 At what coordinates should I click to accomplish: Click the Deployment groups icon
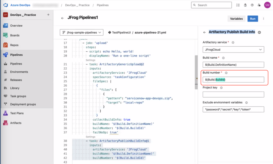pos(6,104)
